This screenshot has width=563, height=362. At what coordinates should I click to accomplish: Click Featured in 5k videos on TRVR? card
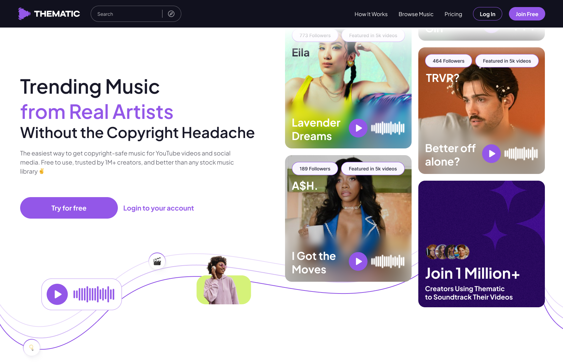pyautogui.click(x=507, y=61)
